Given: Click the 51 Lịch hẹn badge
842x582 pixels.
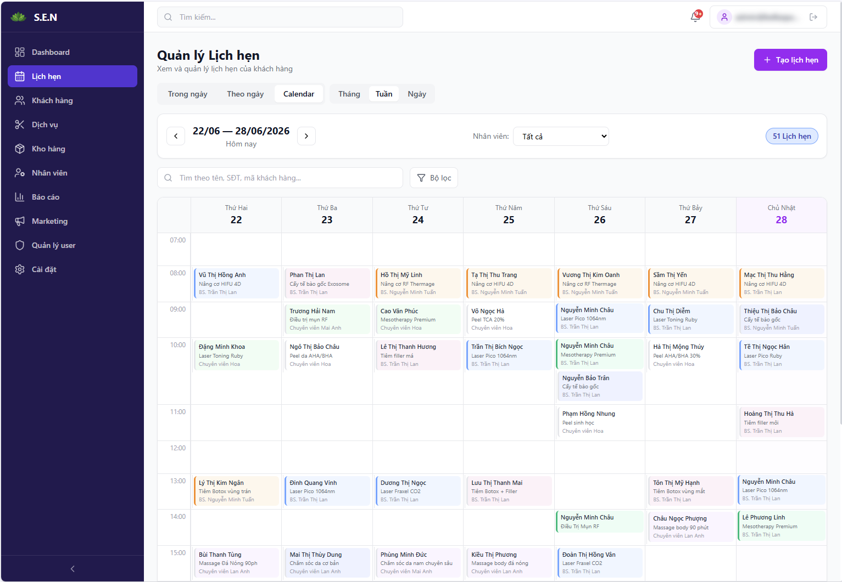Looking at the screenshot, I should [x=792, y=136].
